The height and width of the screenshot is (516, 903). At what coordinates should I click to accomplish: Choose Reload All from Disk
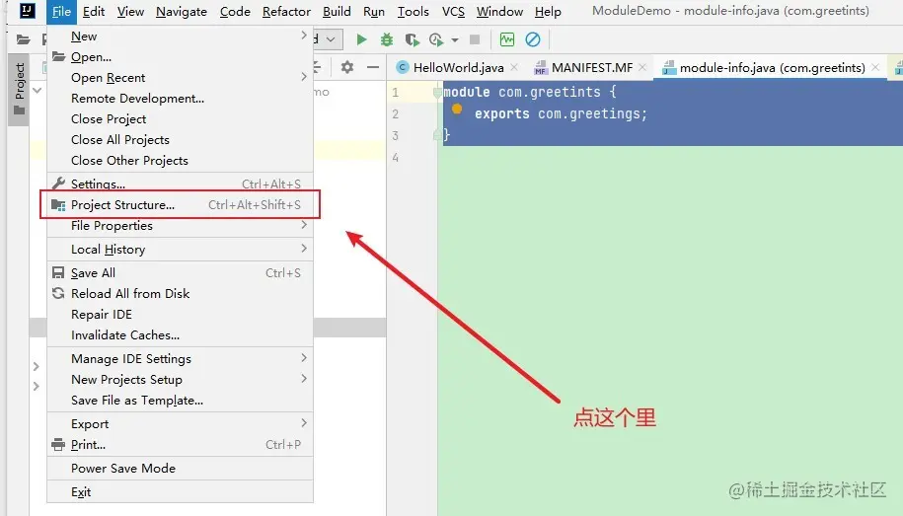click(180, 294)
